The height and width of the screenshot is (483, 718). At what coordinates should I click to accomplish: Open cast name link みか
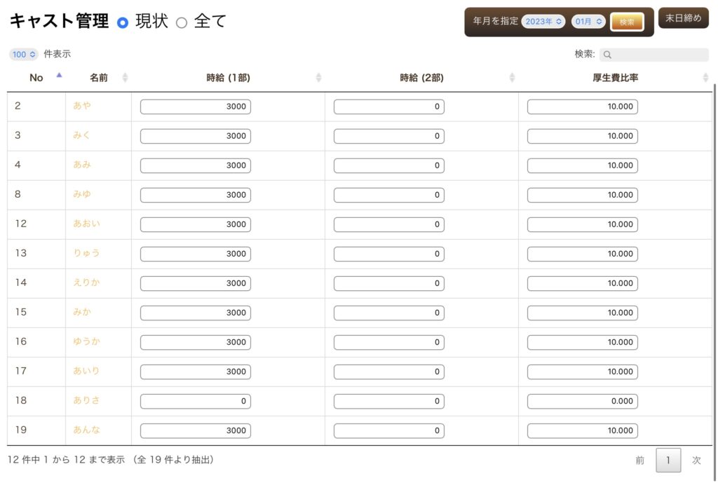click(x=82, y=312)
